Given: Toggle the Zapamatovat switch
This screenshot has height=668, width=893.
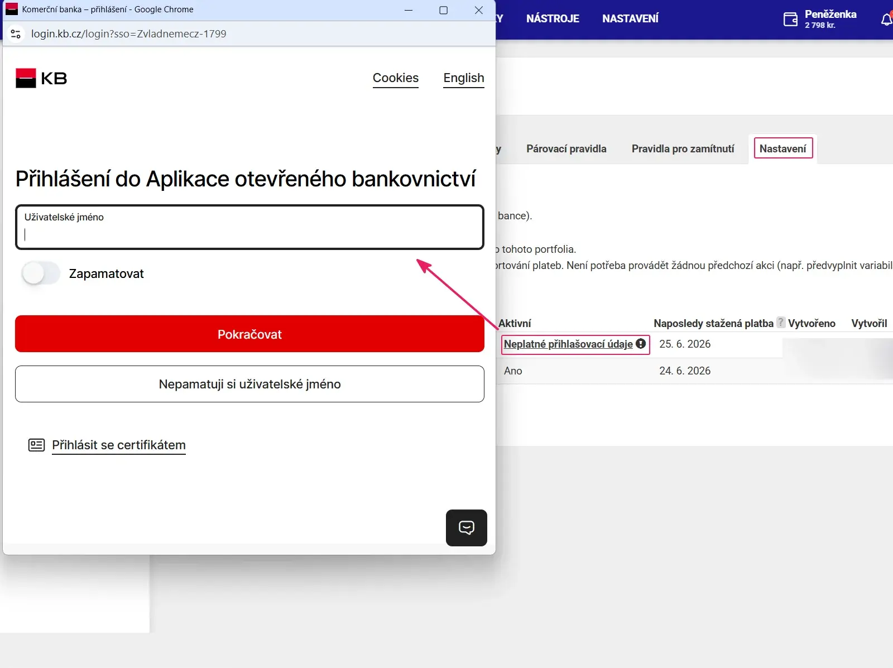Looking at the screenshot, I should coord(41,273).
